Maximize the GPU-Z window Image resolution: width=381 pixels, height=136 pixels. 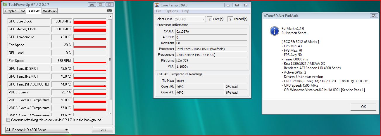(x=101, y=4)
